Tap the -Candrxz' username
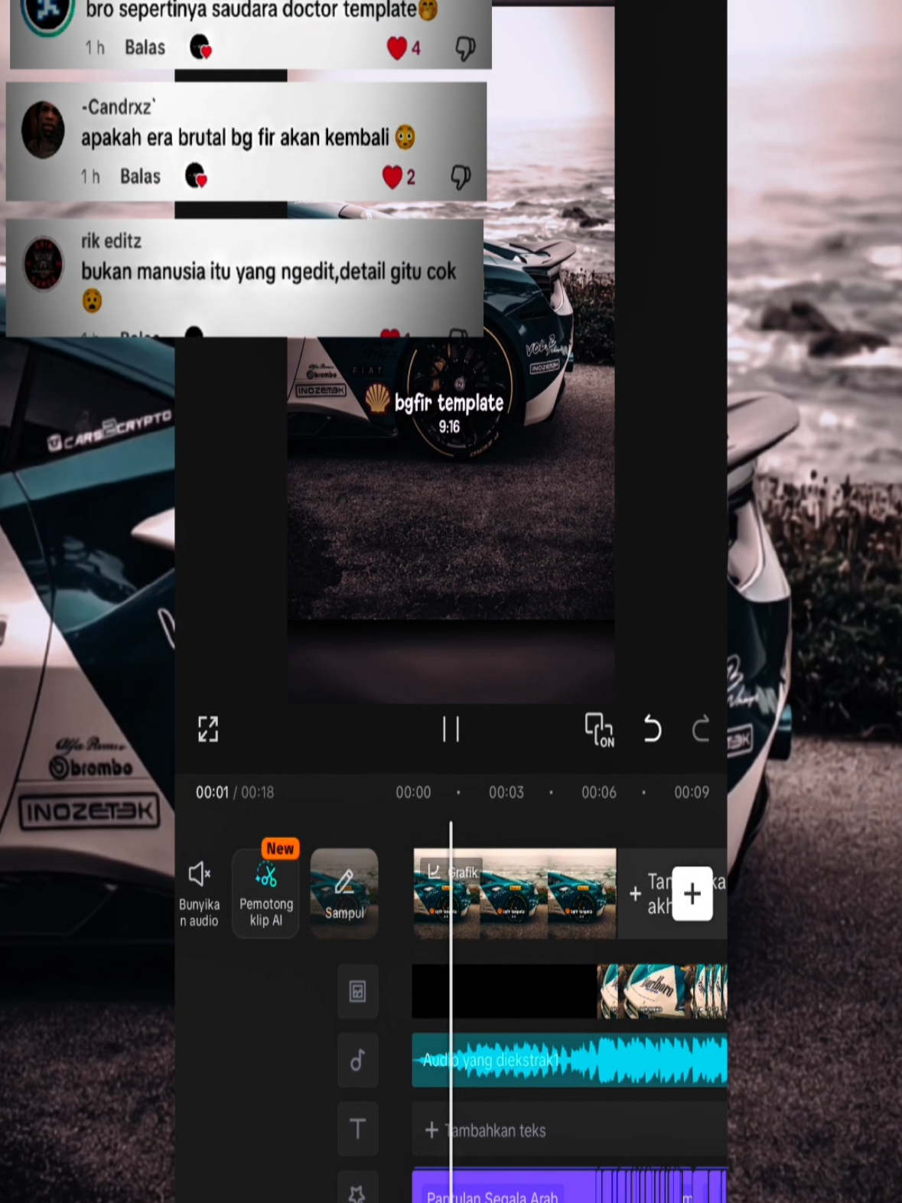Image resolution: width=902 pixels, height=1203 pixels. pos(119,106)
